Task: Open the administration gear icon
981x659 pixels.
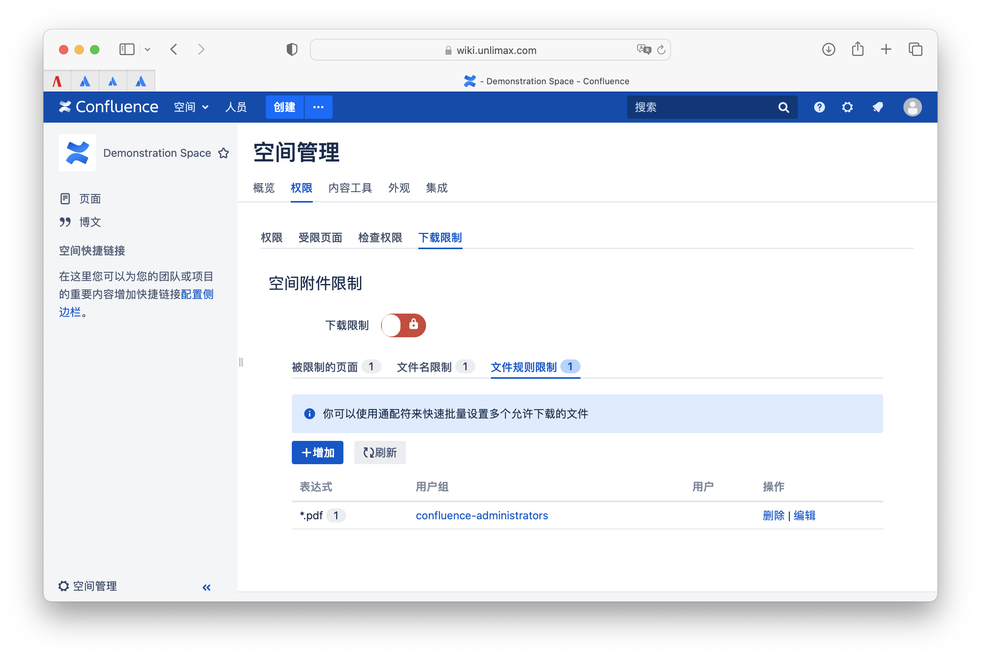Action: [x=847, y=107]
